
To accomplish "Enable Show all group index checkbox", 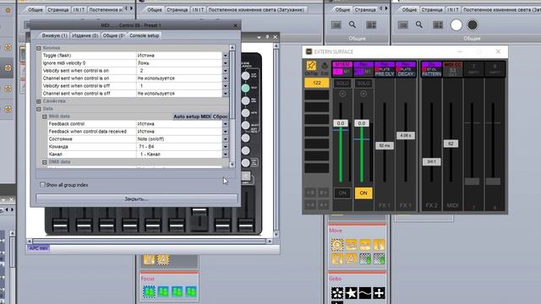I will [x=42, y=185].
